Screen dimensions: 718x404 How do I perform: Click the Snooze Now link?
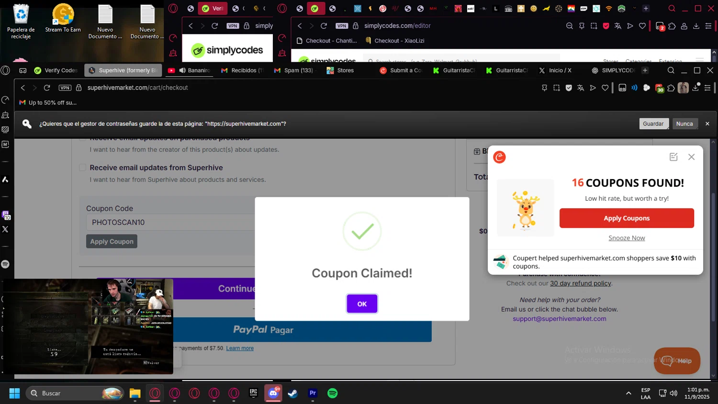(627, 238)
